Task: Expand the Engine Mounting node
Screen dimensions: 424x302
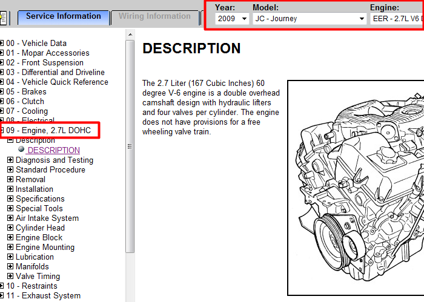Action: click(x=10, y=247)
